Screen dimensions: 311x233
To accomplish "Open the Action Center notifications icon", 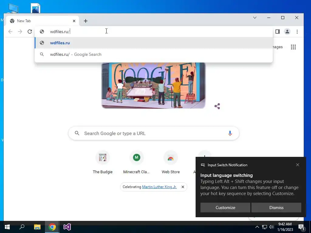I will tap(301, 227).
